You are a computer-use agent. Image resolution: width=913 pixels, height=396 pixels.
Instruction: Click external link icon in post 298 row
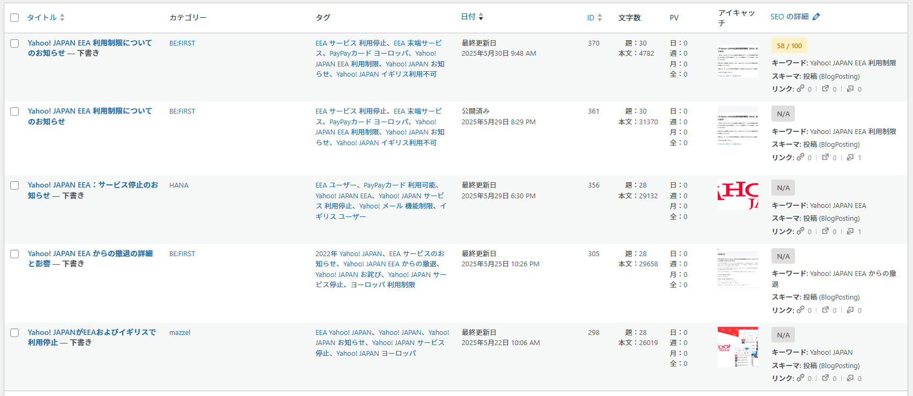pyautogui.click(x=826, y=378)
